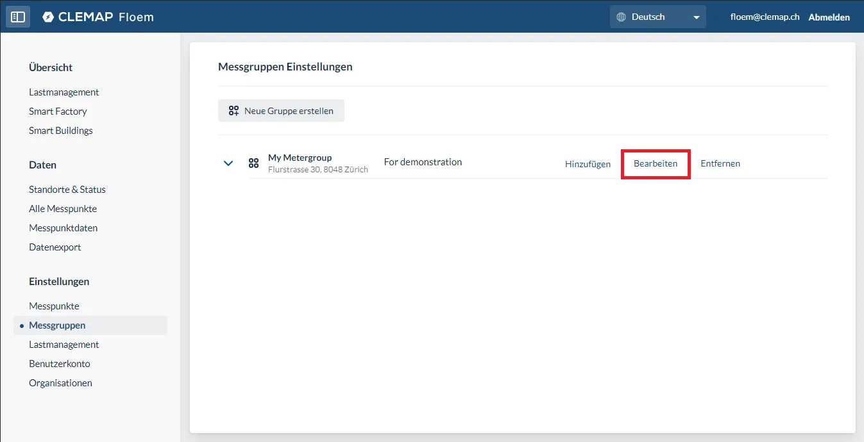The width and height of the screenshot is (864, 442).
Task: Go to Standorte & Status
Action: 67,190
